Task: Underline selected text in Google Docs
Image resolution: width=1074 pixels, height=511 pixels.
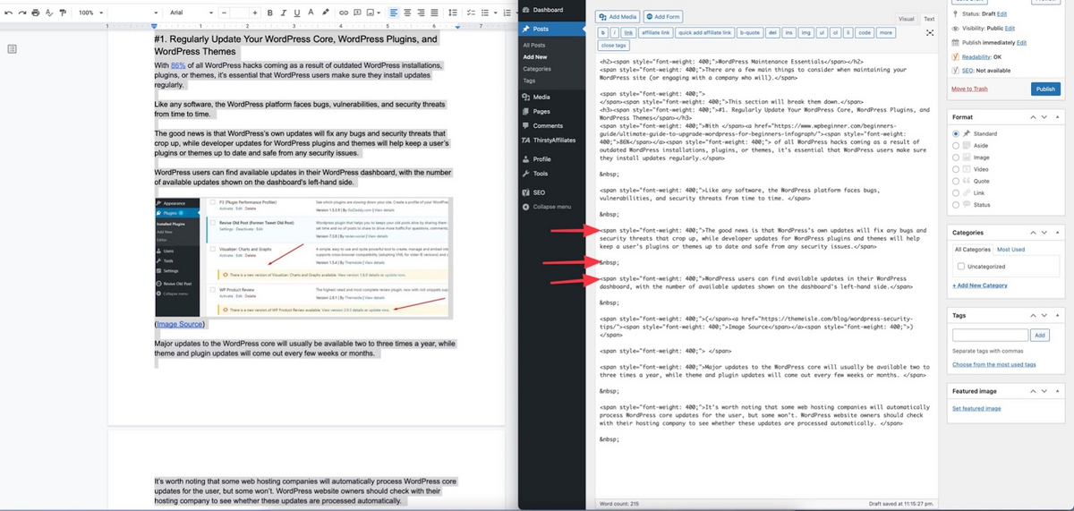Action: [296, 13]
